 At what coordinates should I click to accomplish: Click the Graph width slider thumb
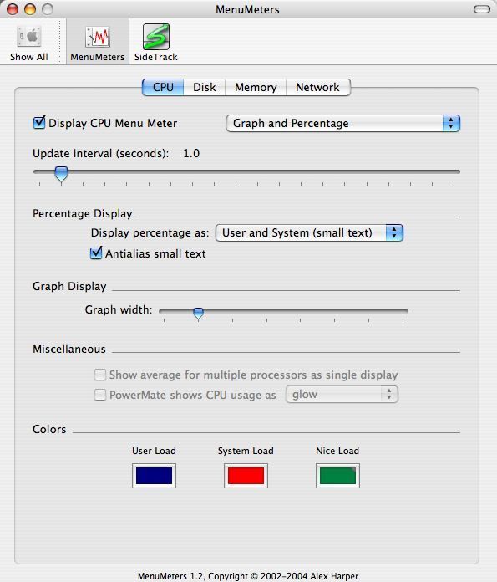pos(199,313)
